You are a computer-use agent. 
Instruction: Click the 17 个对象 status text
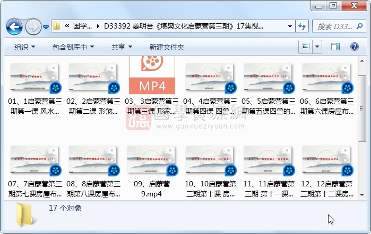[x=65, y=208]
